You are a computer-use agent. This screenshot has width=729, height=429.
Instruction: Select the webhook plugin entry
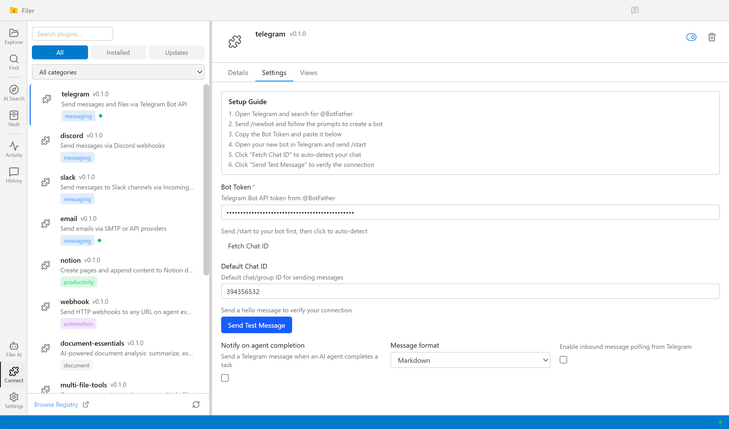tap(117, 313)
